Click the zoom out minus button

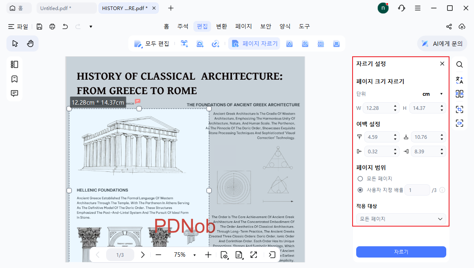[158, 255]
